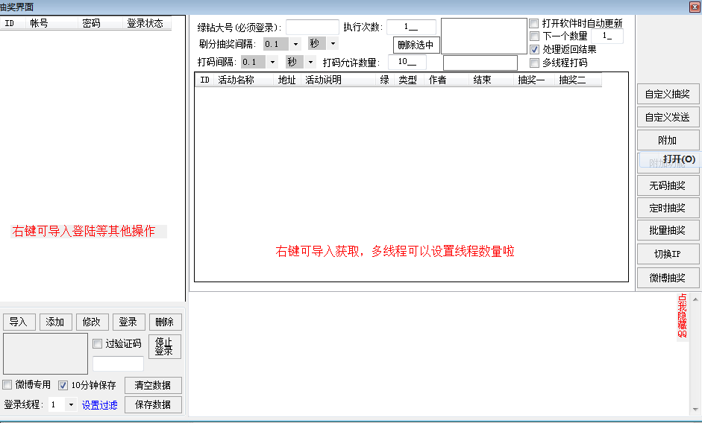This screenshot has width=702, height=423.
Task: Open 自定义抽奖 from the right panel
Action: [x=667, y=95]
